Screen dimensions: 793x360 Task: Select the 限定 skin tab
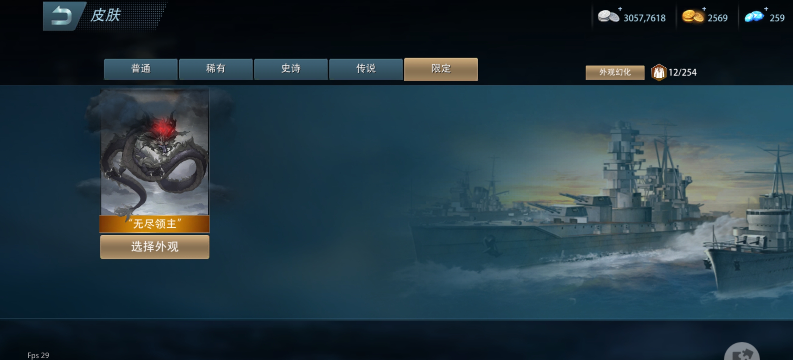tap(441, 69)
